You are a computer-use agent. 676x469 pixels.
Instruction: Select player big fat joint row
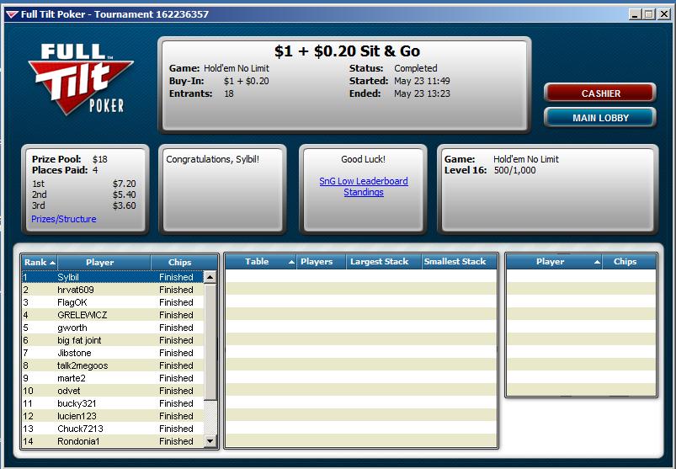click(x=113, y=340)
